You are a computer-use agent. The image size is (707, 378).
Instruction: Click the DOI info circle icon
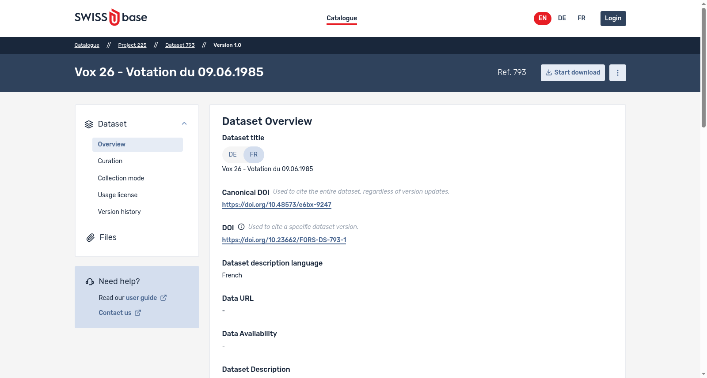click(241, 227)
